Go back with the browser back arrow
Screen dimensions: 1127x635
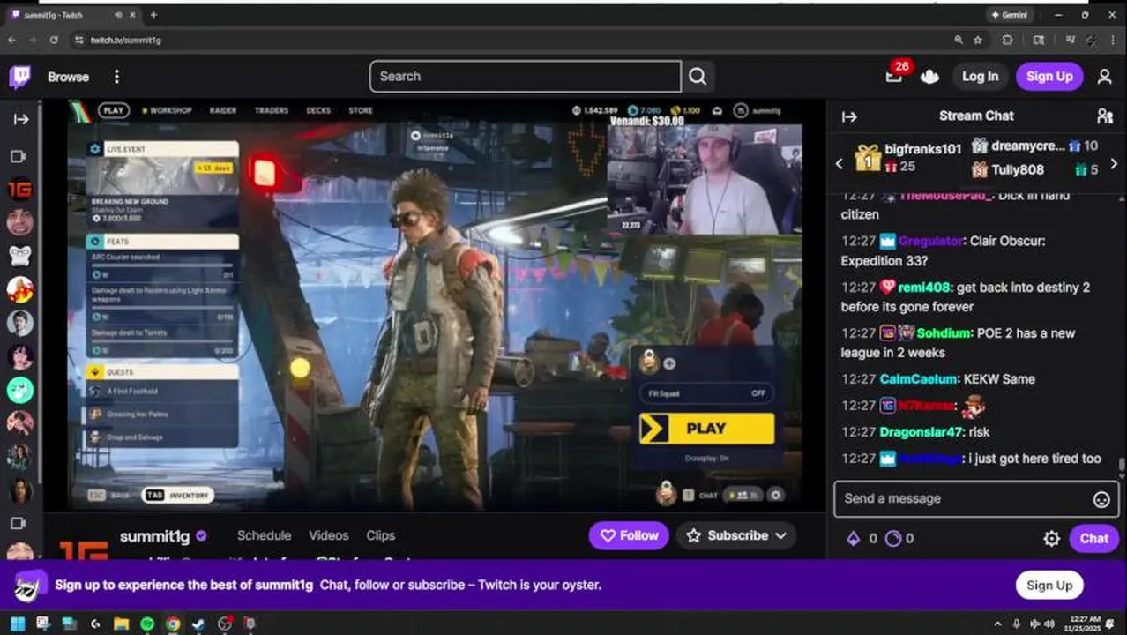(x=11, y=40)
